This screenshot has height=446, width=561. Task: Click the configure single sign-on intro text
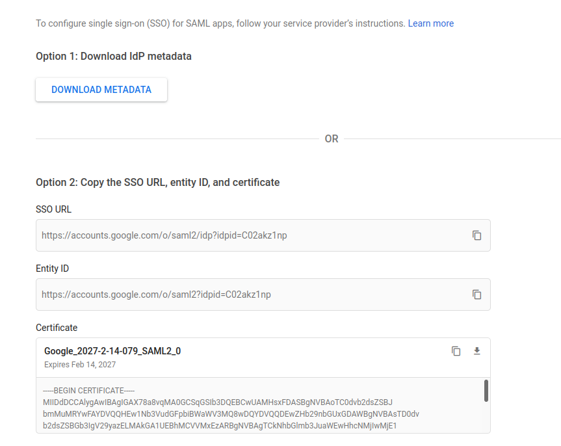tap(220, 23)
